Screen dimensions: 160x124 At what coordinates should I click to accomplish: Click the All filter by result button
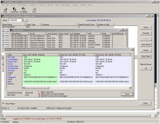tap(146, 68)
